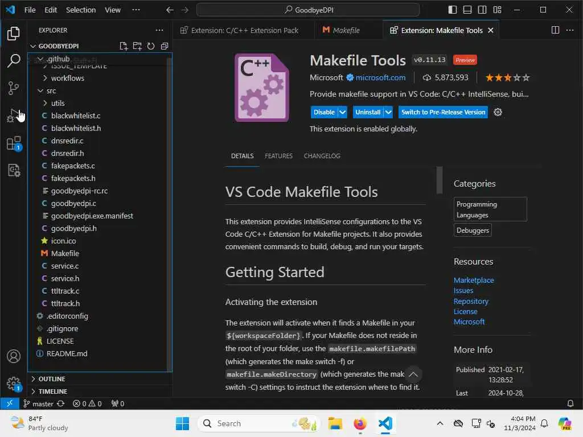Split the editor to the right

pos(555,30)
